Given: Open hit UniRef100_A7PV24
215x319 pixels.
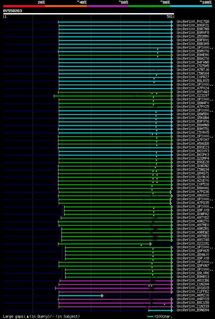Looking at the screenshot, I should 193,88.
